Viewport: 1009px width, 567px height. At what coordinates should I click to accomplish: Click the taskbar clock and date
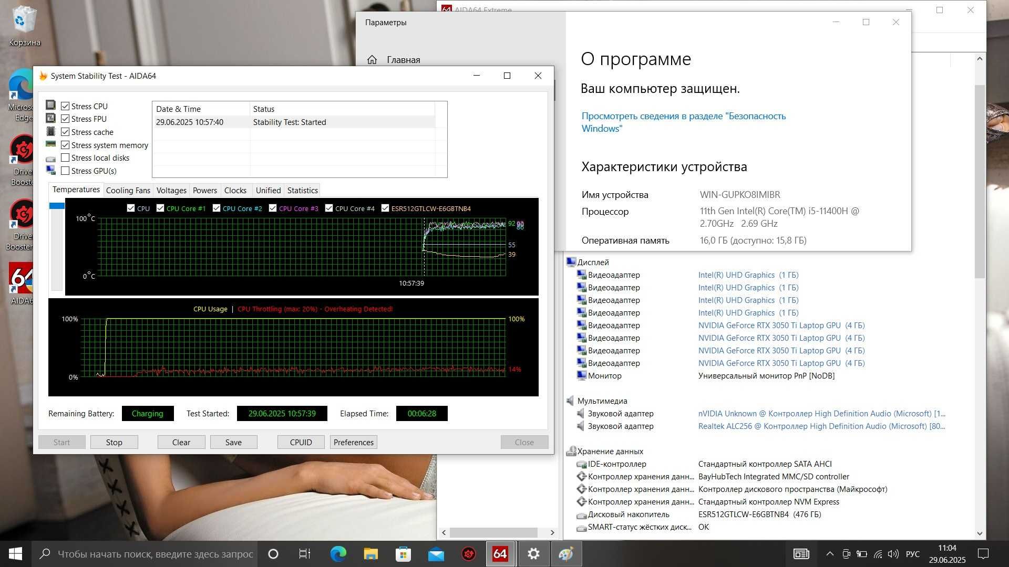pyautogui.click(x=947, y=554)
